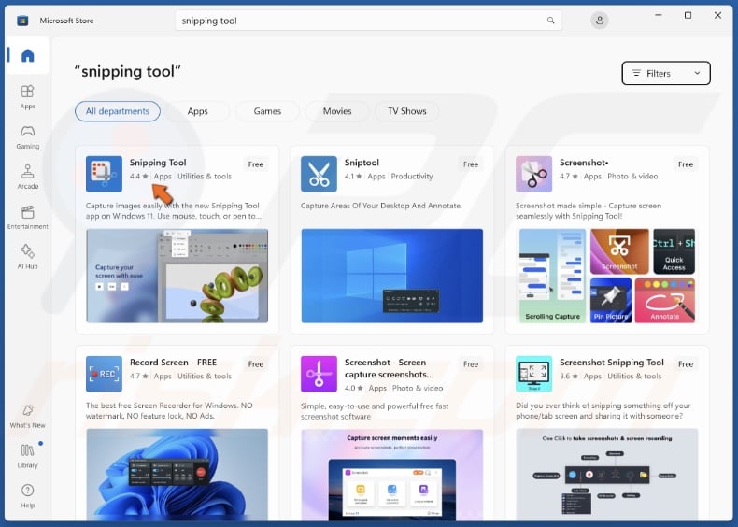
Task: Click the Record Screen - FREE title
Action: tap(173, 363)
